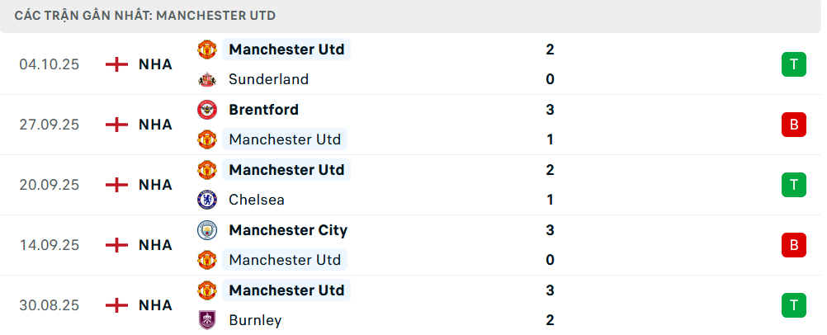827x335 pixels.
Task: Open the Manchester City team link
Action: [x=288, y=230]
